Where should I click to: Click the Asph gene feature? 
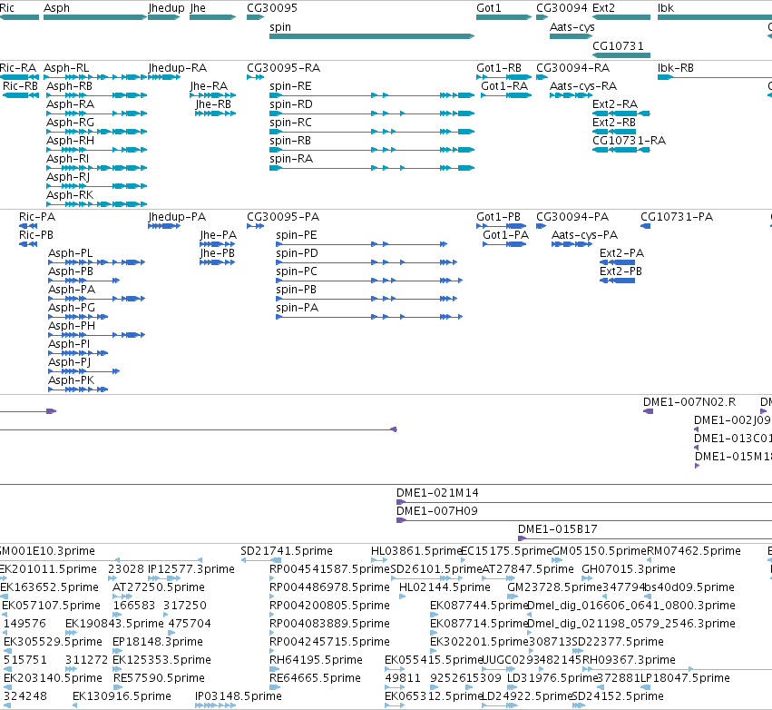click(95, 17)
